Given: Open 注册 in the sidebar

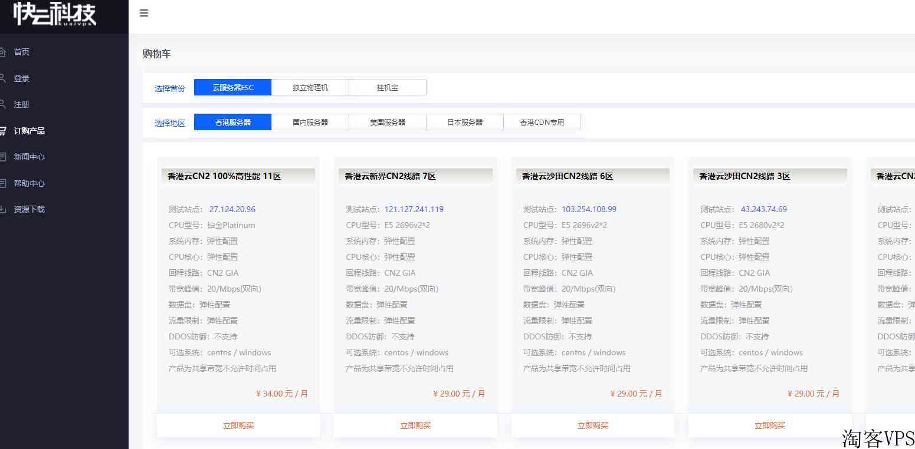Looking at the screenshot, I should point(22,104).
